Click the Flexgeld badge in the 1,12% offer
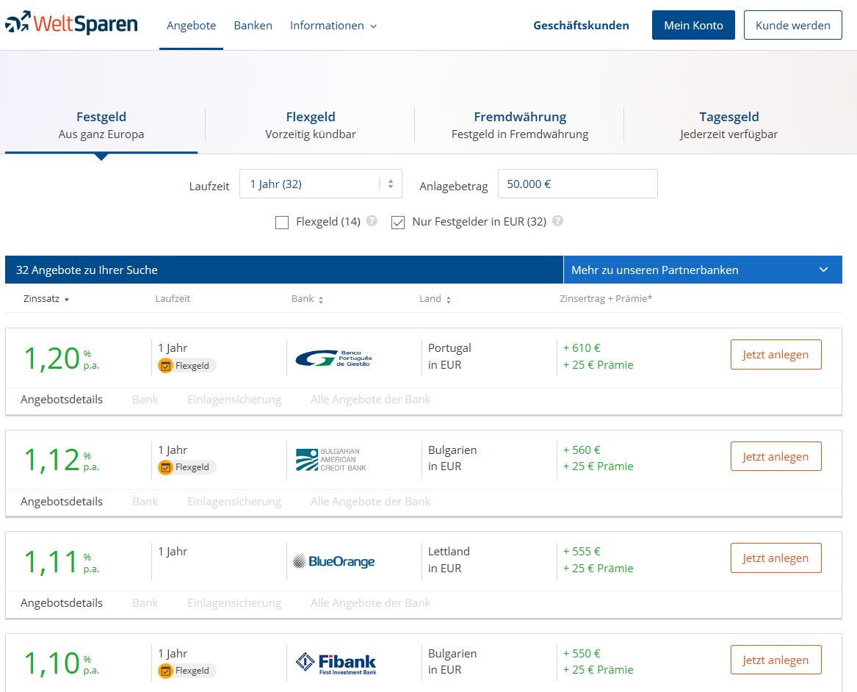This screenshot has width=857, height=692. click(187, 467)
